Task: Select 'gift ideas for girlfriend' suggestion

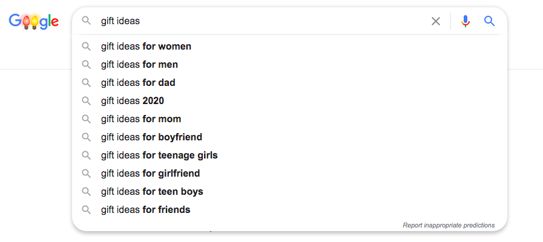Action: pyautogui.click(x=150, y=174)
